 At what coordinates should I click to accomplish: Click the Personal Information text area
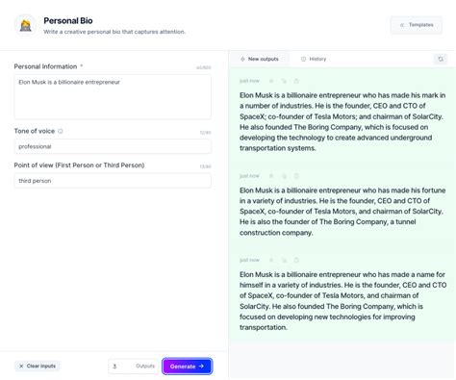(x=113, y=97)
